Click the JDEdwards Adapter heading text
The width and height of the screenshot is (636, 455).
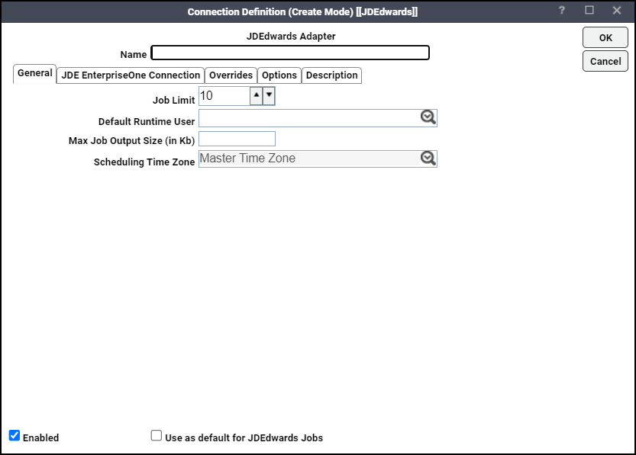pos(291,36)
